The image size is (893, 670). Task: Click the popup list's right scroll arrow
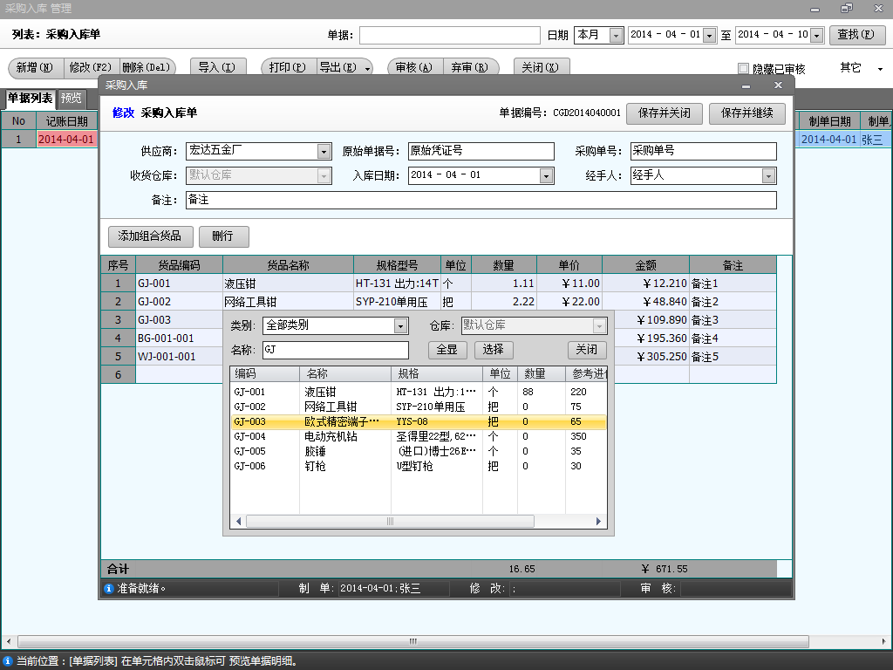599,521
